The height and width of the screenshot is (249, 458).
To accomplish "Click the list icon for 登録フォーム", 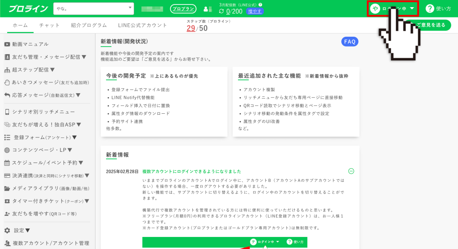I will point(7,137).
